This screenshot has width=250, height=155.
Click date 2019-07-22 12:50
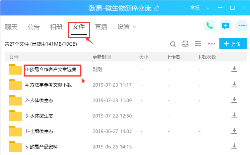tap(112, 116)
